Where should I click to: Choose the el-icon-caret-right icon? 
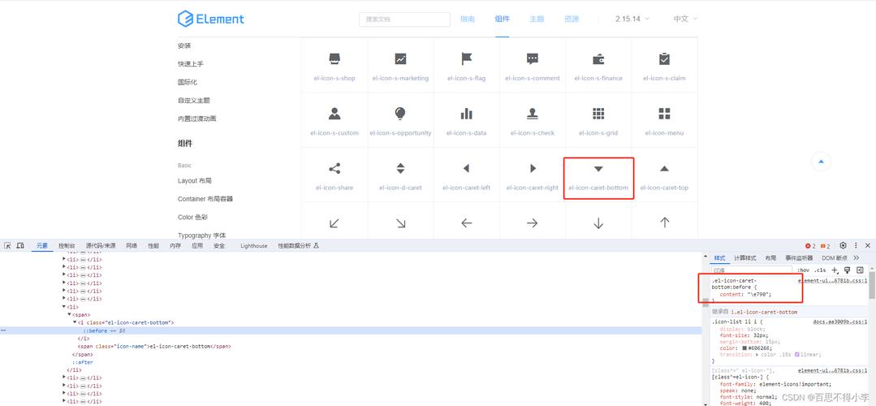[533, 169]
